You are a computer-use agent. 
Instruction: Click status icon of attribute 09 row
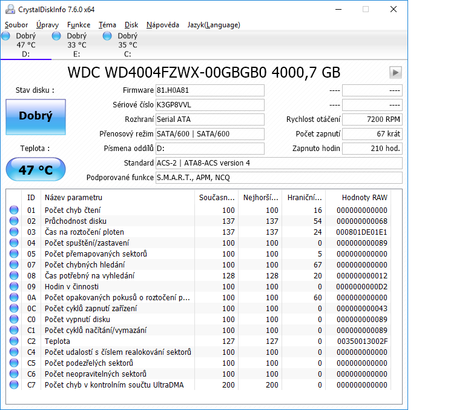[x=14, y=286]
